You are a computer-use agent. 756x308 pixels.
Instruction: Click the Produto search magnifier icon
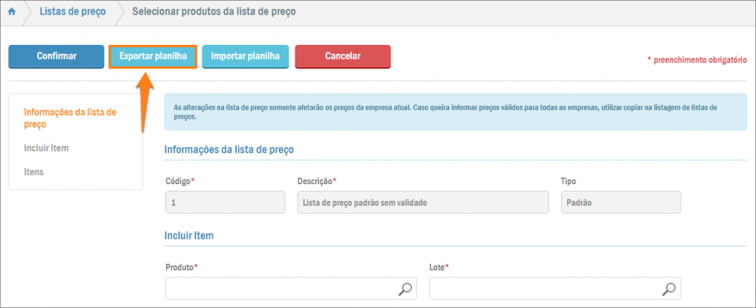(x=405, y=289)
